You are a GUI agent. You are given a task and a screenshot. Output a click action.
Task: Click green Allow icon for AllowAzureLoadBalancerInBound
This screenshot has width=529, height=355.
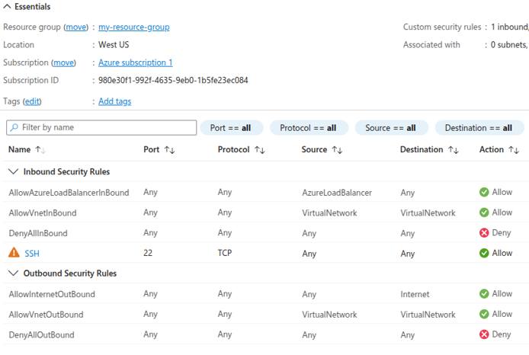point(484,192)
